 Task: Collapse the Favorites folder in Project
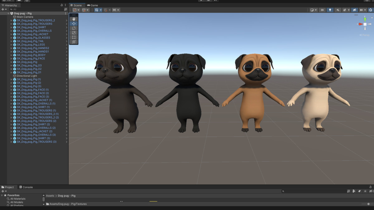2,195
